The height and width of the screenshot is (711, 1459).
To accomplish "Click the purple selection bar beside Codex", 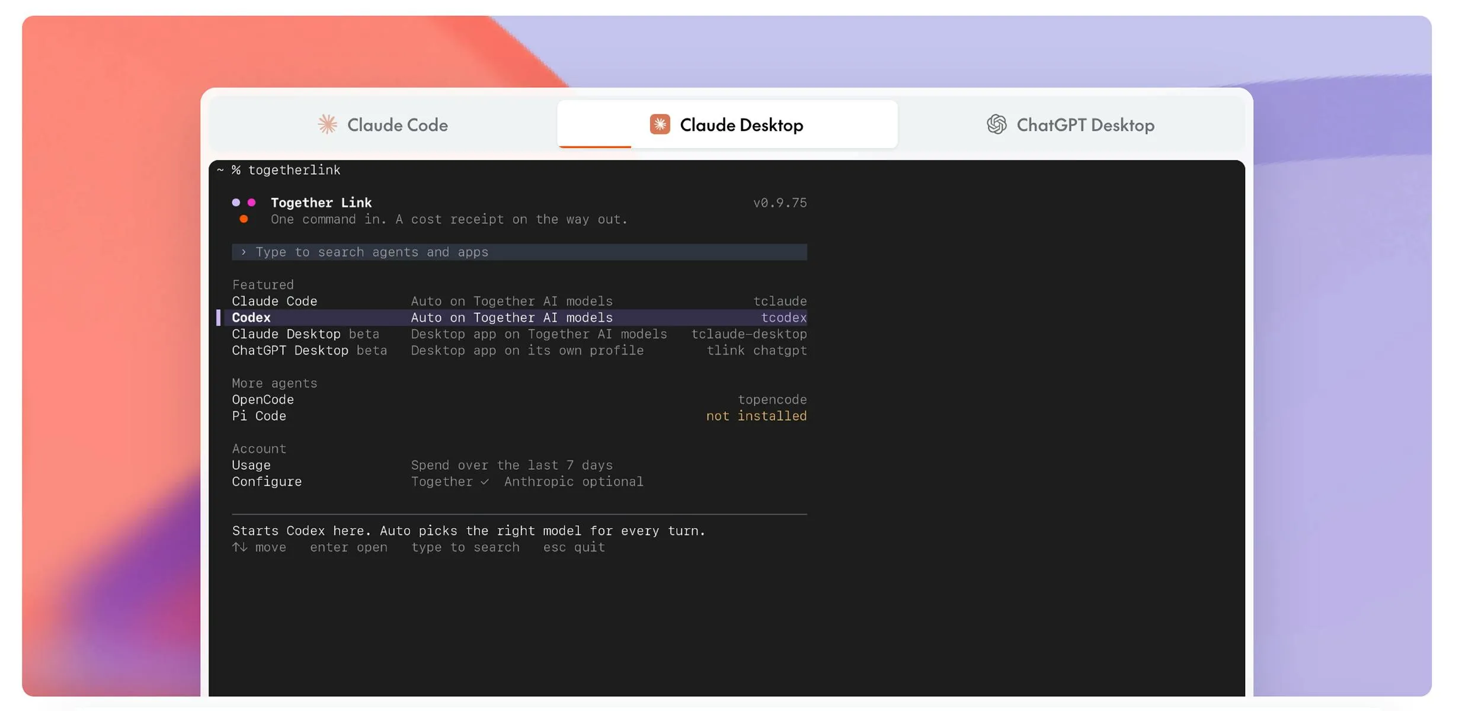I will click(x=219, y=318).
